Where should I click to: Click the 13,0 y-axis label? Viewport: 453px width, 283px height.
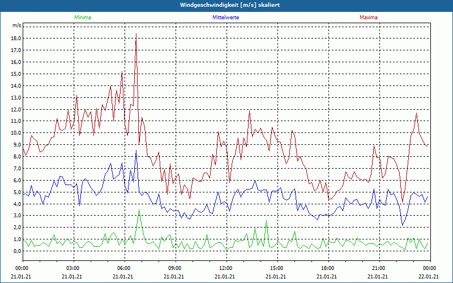click(16, 97)
